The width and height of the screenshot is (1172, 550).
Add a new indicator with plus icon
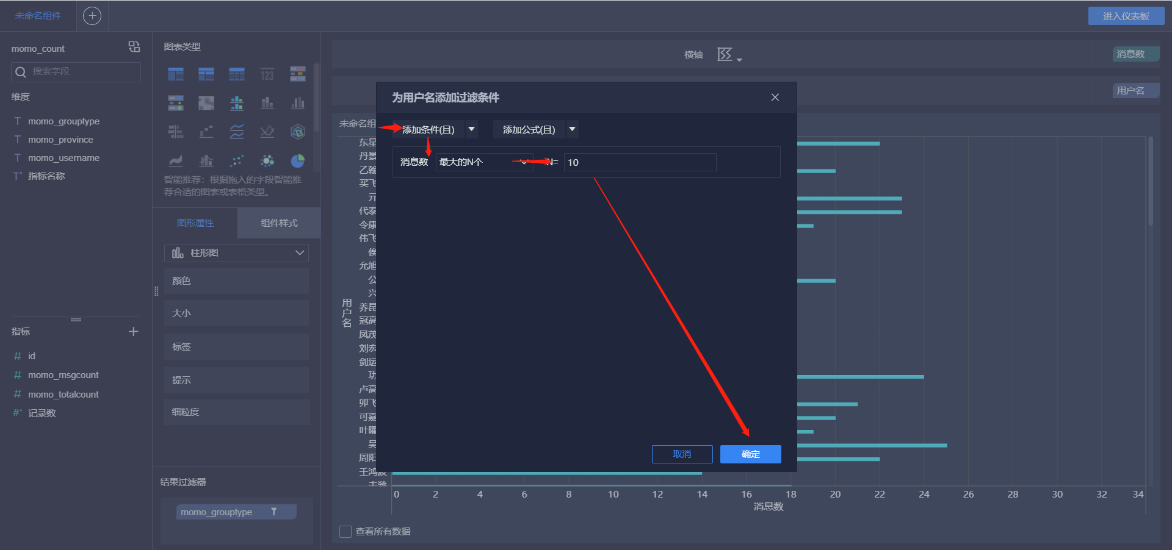tap(134, 331)
